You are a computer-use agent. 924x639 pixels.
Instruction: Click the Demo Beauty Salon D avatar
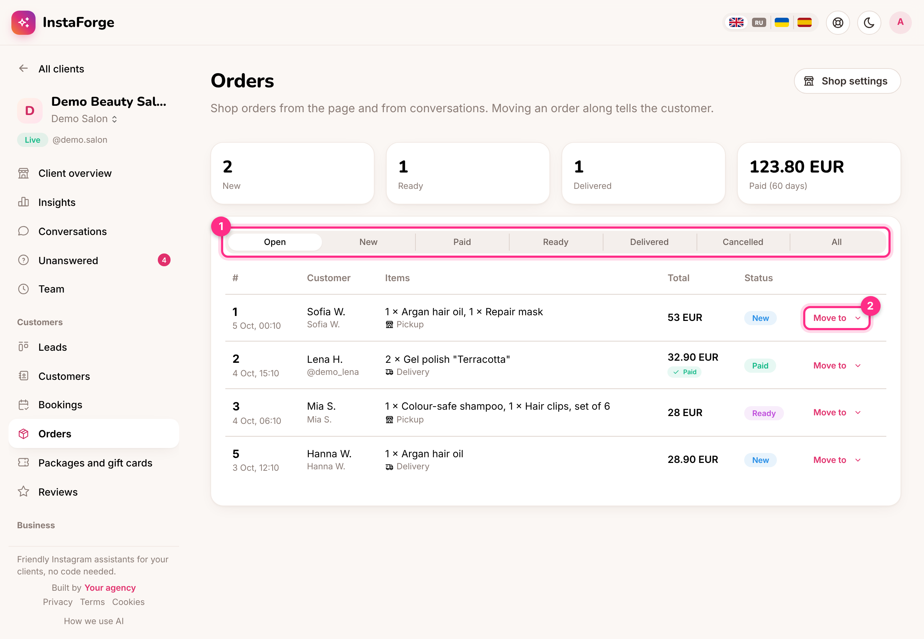pos(29,110)
